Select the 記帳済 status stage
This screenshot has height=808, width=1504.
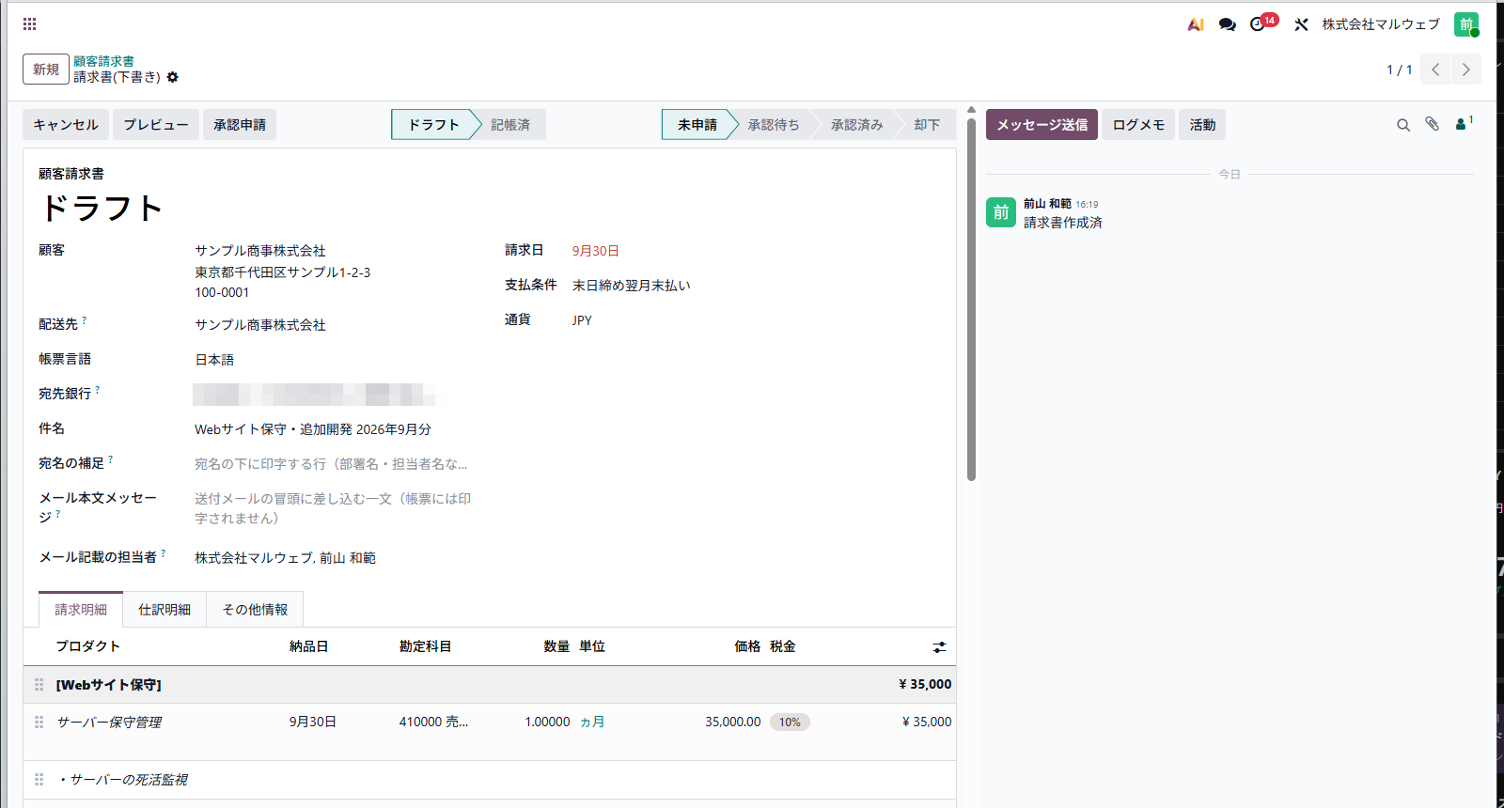tap(510, 125)
